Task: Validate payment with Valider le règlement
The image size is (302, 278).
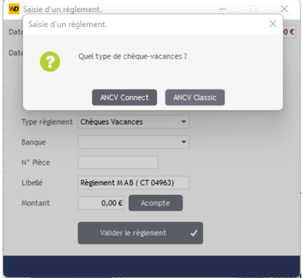Action: click(141, 233)
